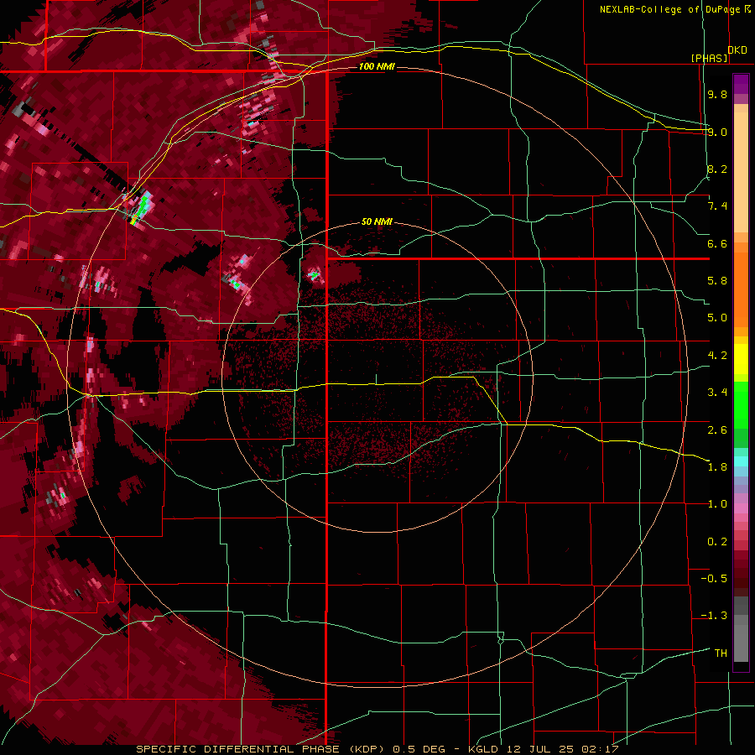Click the 1.0 value on color scale

coord(717,504)
